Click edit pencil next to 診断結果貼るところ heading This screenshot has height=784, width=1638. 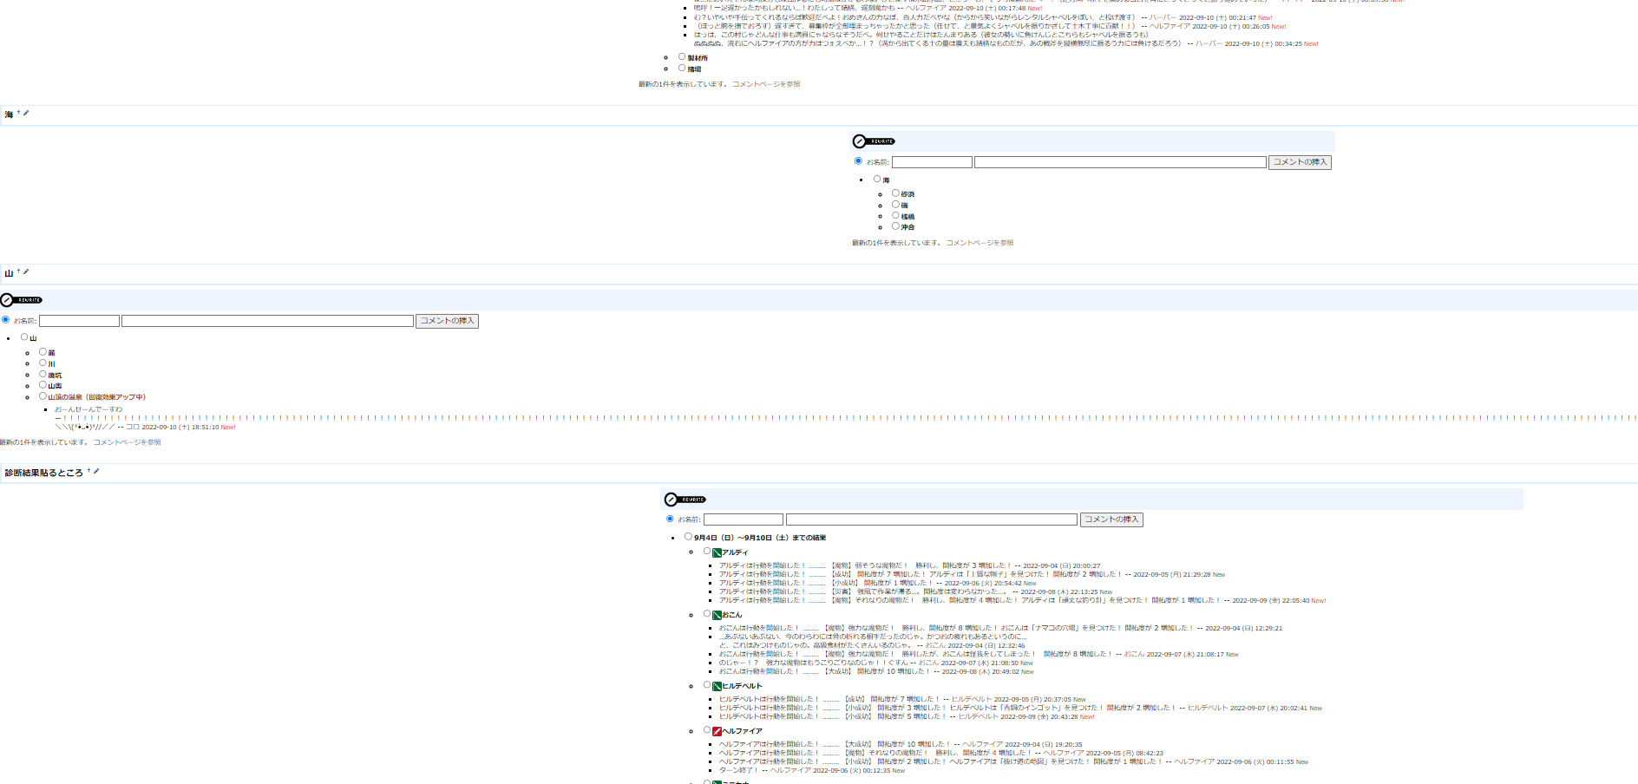pos(96,471)
